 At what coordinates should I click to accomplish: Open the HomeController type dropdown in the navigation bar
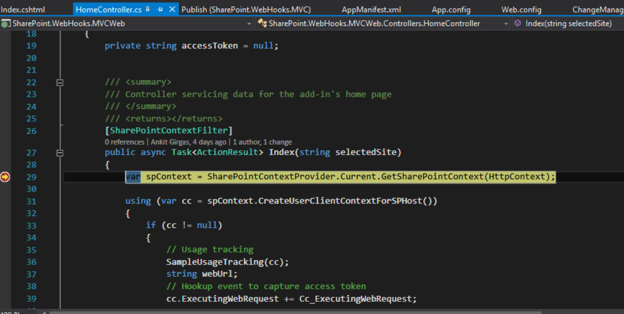506,23
